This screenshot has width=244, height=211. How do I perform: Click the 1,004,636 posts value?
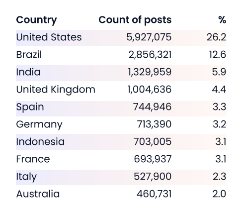[150, 90]
